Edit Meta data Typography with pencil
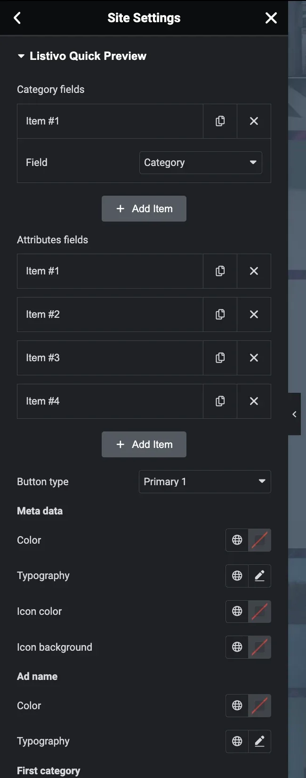Viewport: 306px width, 778px height. tap(259, 576)
